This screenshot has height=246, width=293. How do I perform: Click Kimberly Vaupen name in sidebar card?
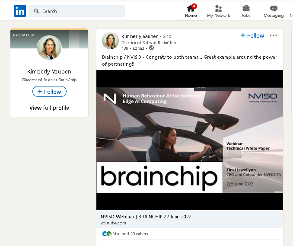49,72
